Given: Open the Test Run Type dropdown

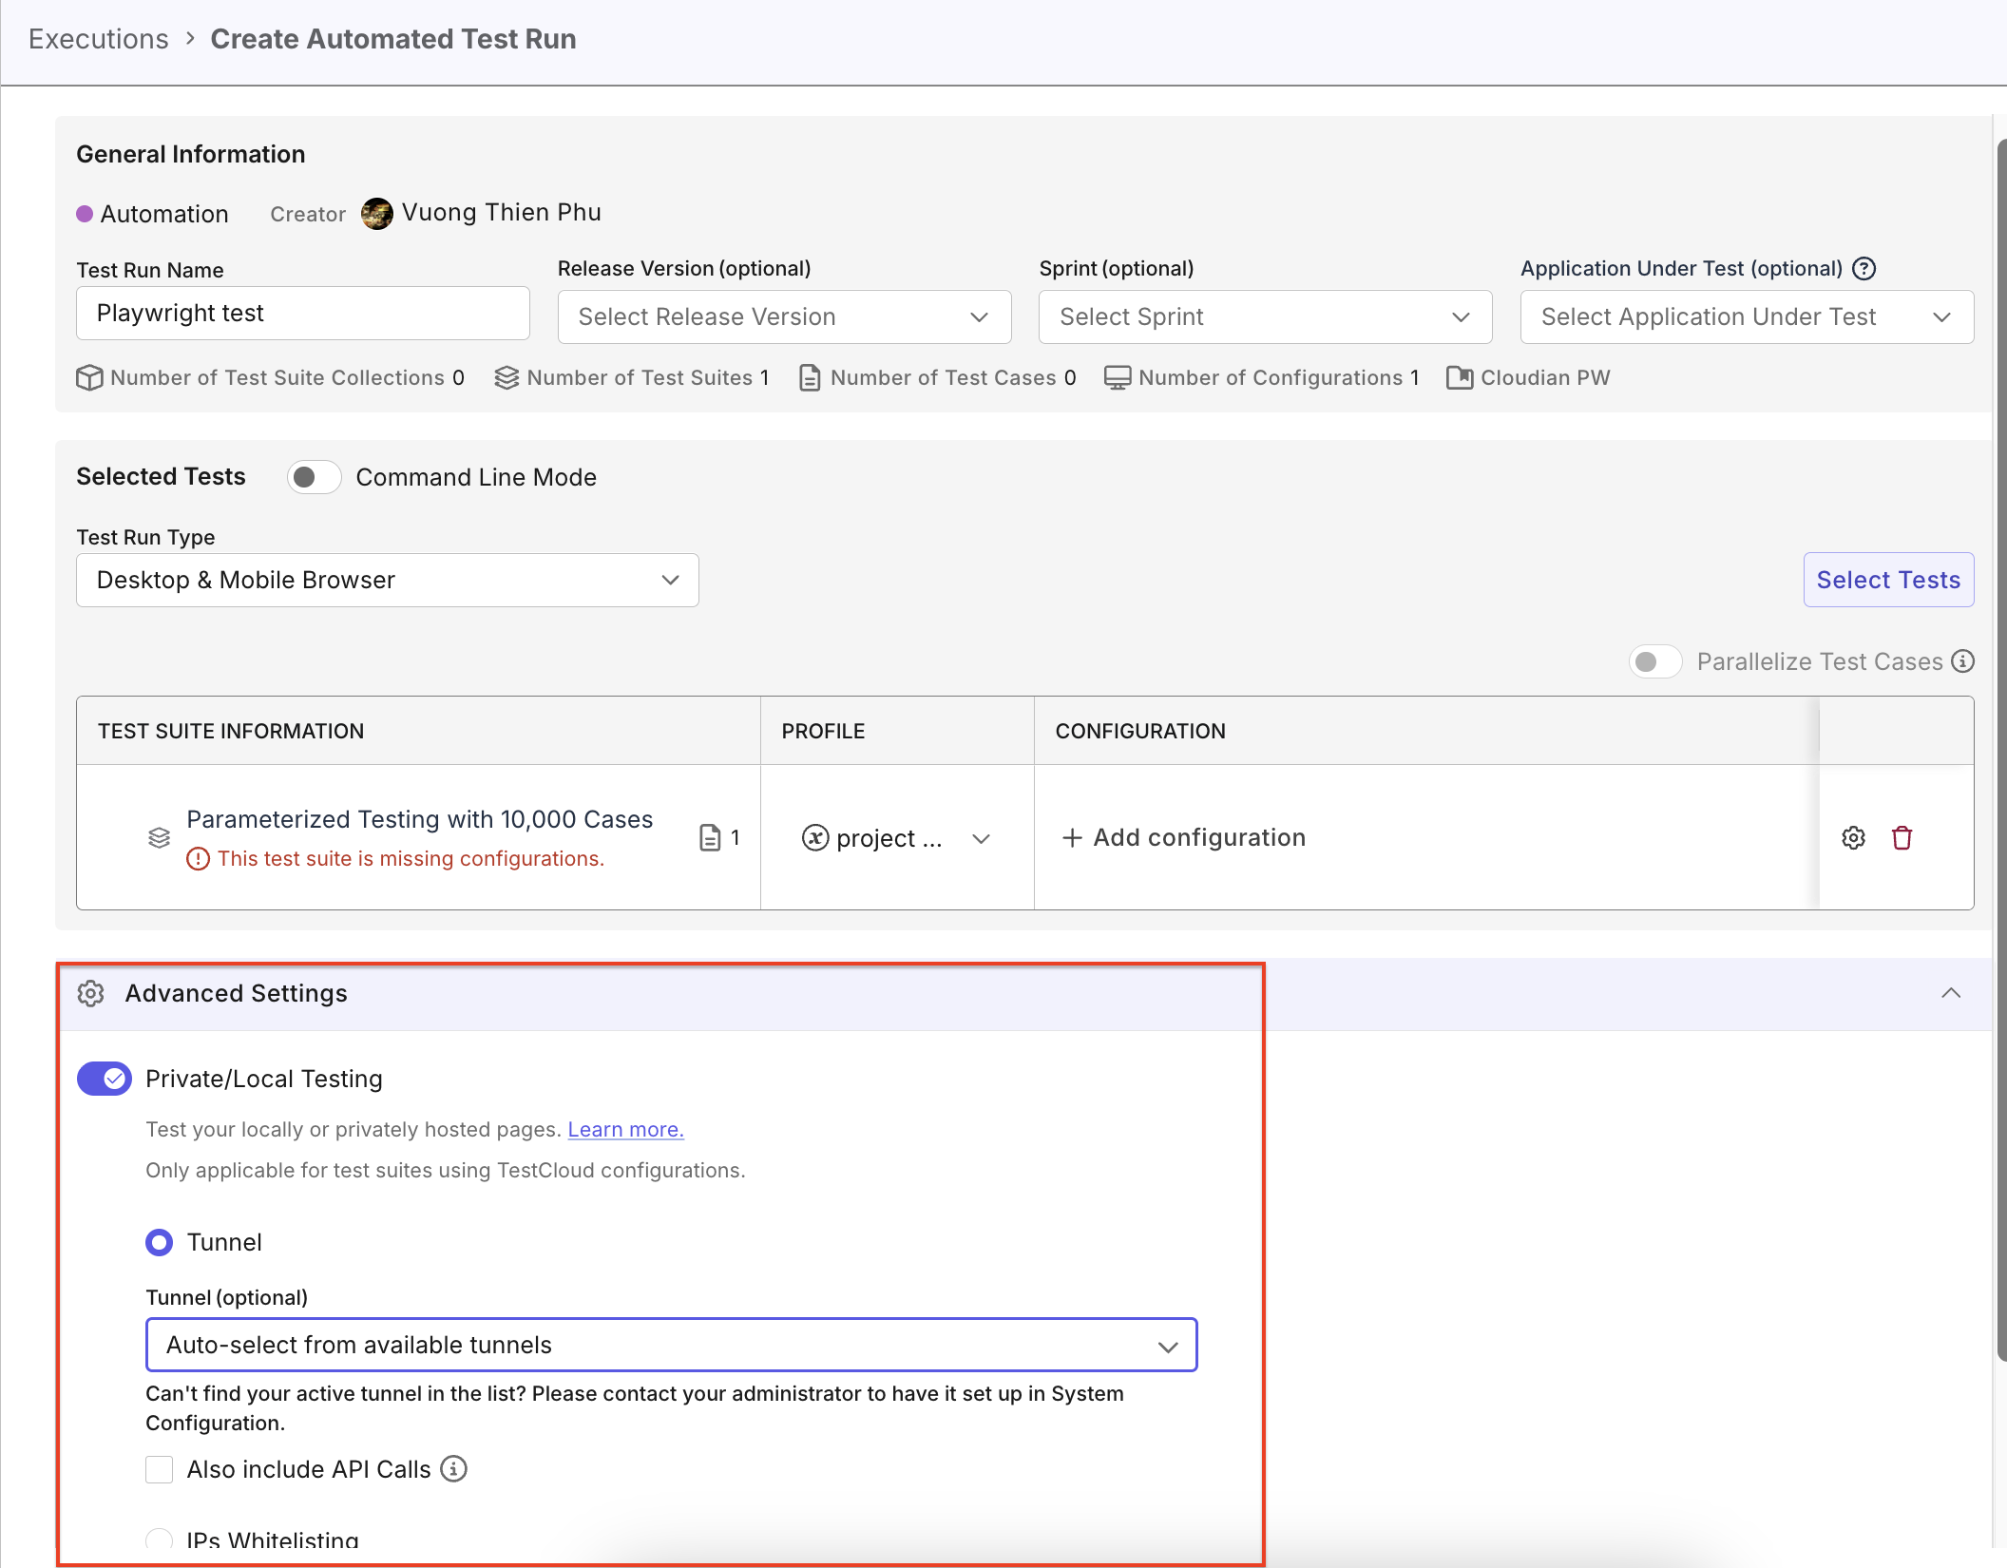Looking at the screenshot, I should (x=388, y=580).
